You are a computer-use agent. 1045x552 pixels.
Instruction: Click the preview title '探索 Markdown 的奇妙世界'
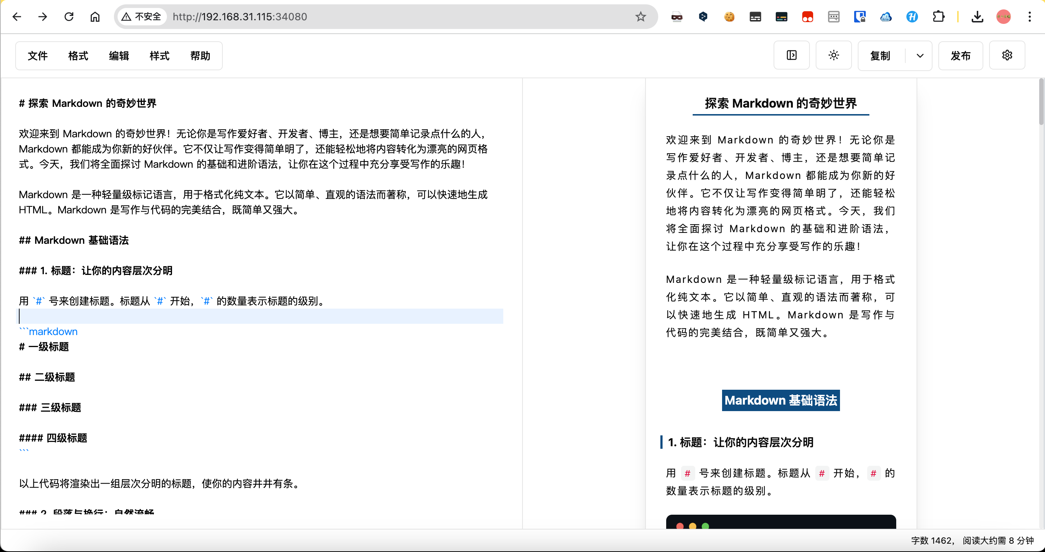tap(781, 103)
